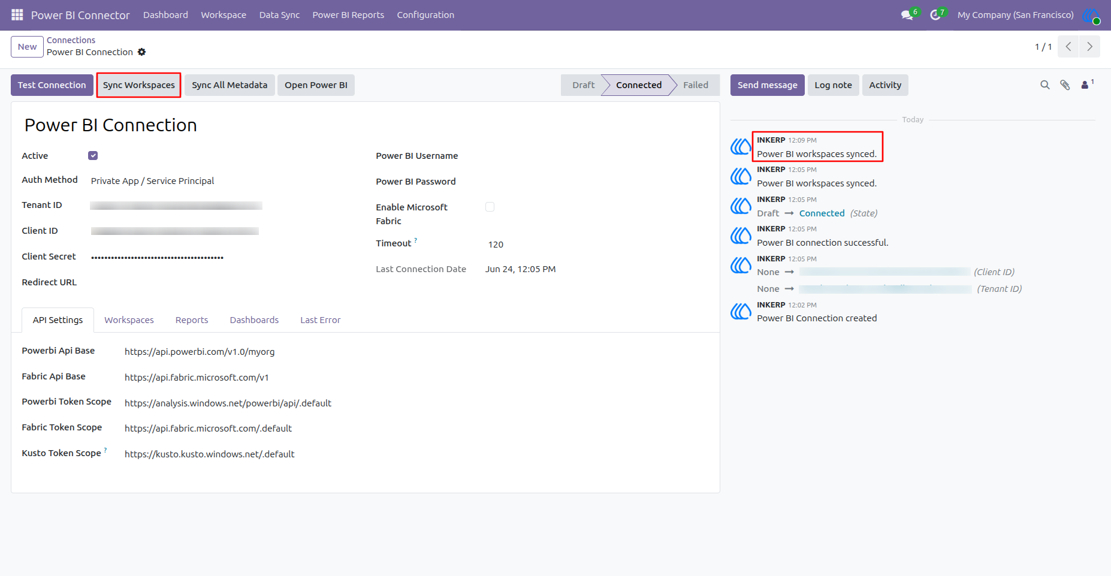
Task: Click the Test Connection button
Action: click(52, 85)
